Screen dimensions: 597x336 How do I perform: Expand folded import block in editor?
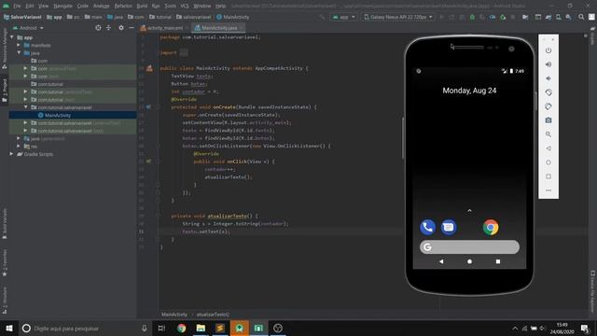coord(184,53)
